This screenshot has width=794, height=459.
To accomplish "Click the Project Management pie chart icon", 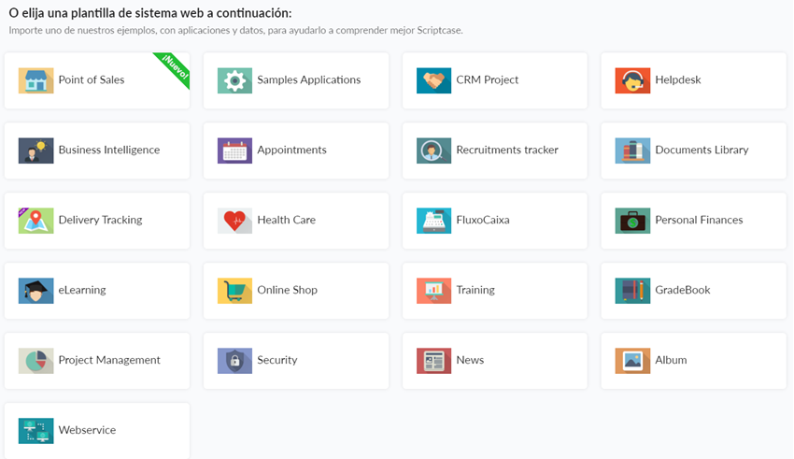I will (x=35, y=361).
